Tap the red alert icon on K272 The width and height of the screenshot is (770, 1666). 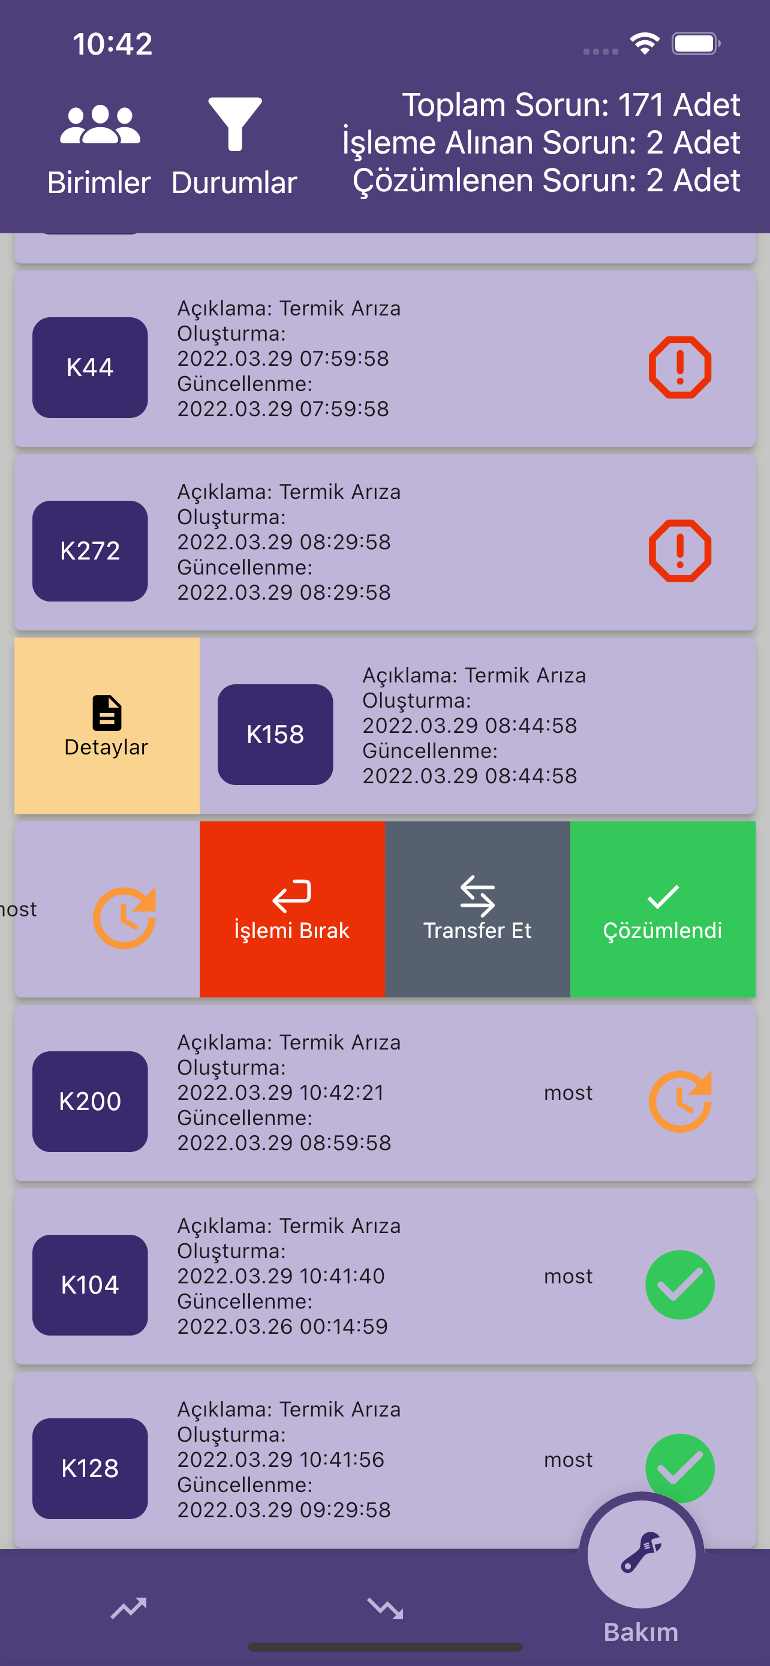[x=679, y=551]
